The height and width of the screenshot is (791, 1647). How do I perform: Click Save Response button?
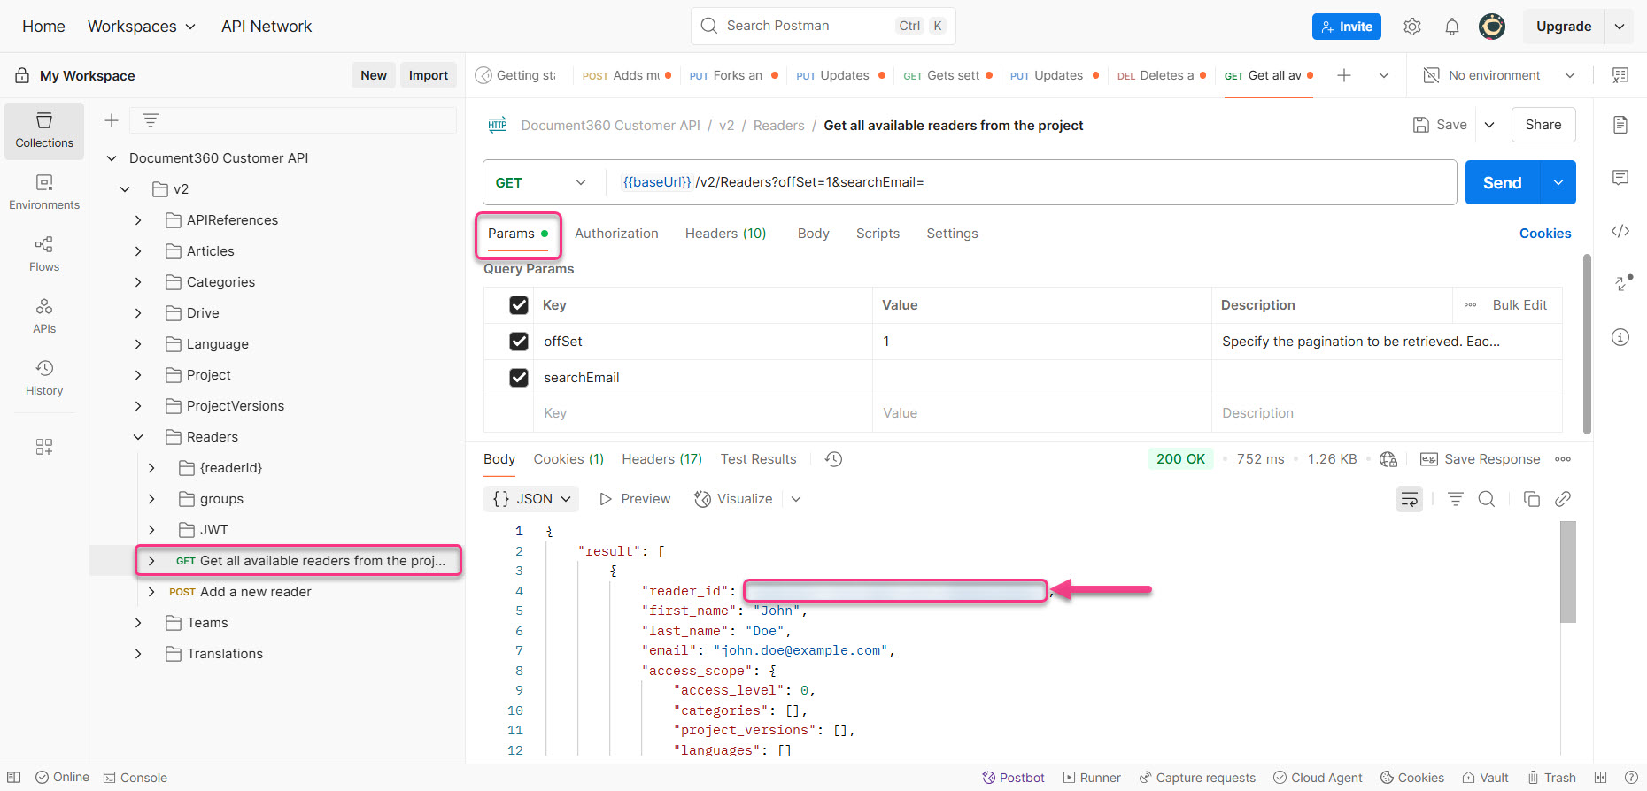[1481, 459]
